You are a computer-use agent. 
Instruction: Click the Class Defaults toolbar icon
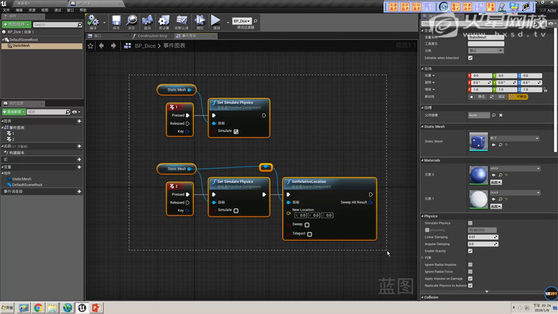pyautogui.click(x=181, y=21)
